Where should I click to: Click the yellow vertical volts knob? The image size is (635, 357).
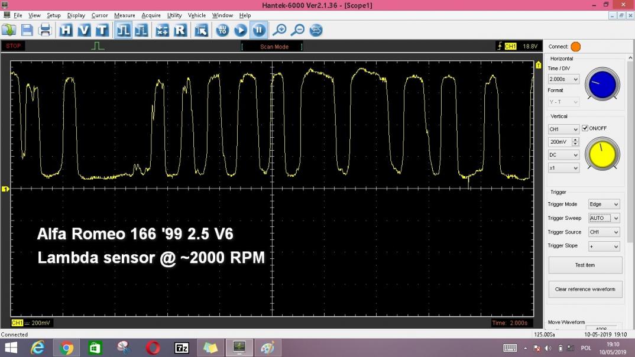point(602,155)
